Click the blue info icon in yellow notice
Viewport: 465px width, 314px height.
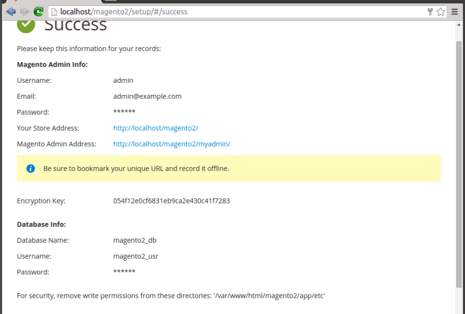pos(30,168)
